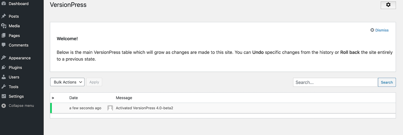Expand commit details with the > header arrow
The width and height of the screenshot is (403, 135).
(53, 98)
